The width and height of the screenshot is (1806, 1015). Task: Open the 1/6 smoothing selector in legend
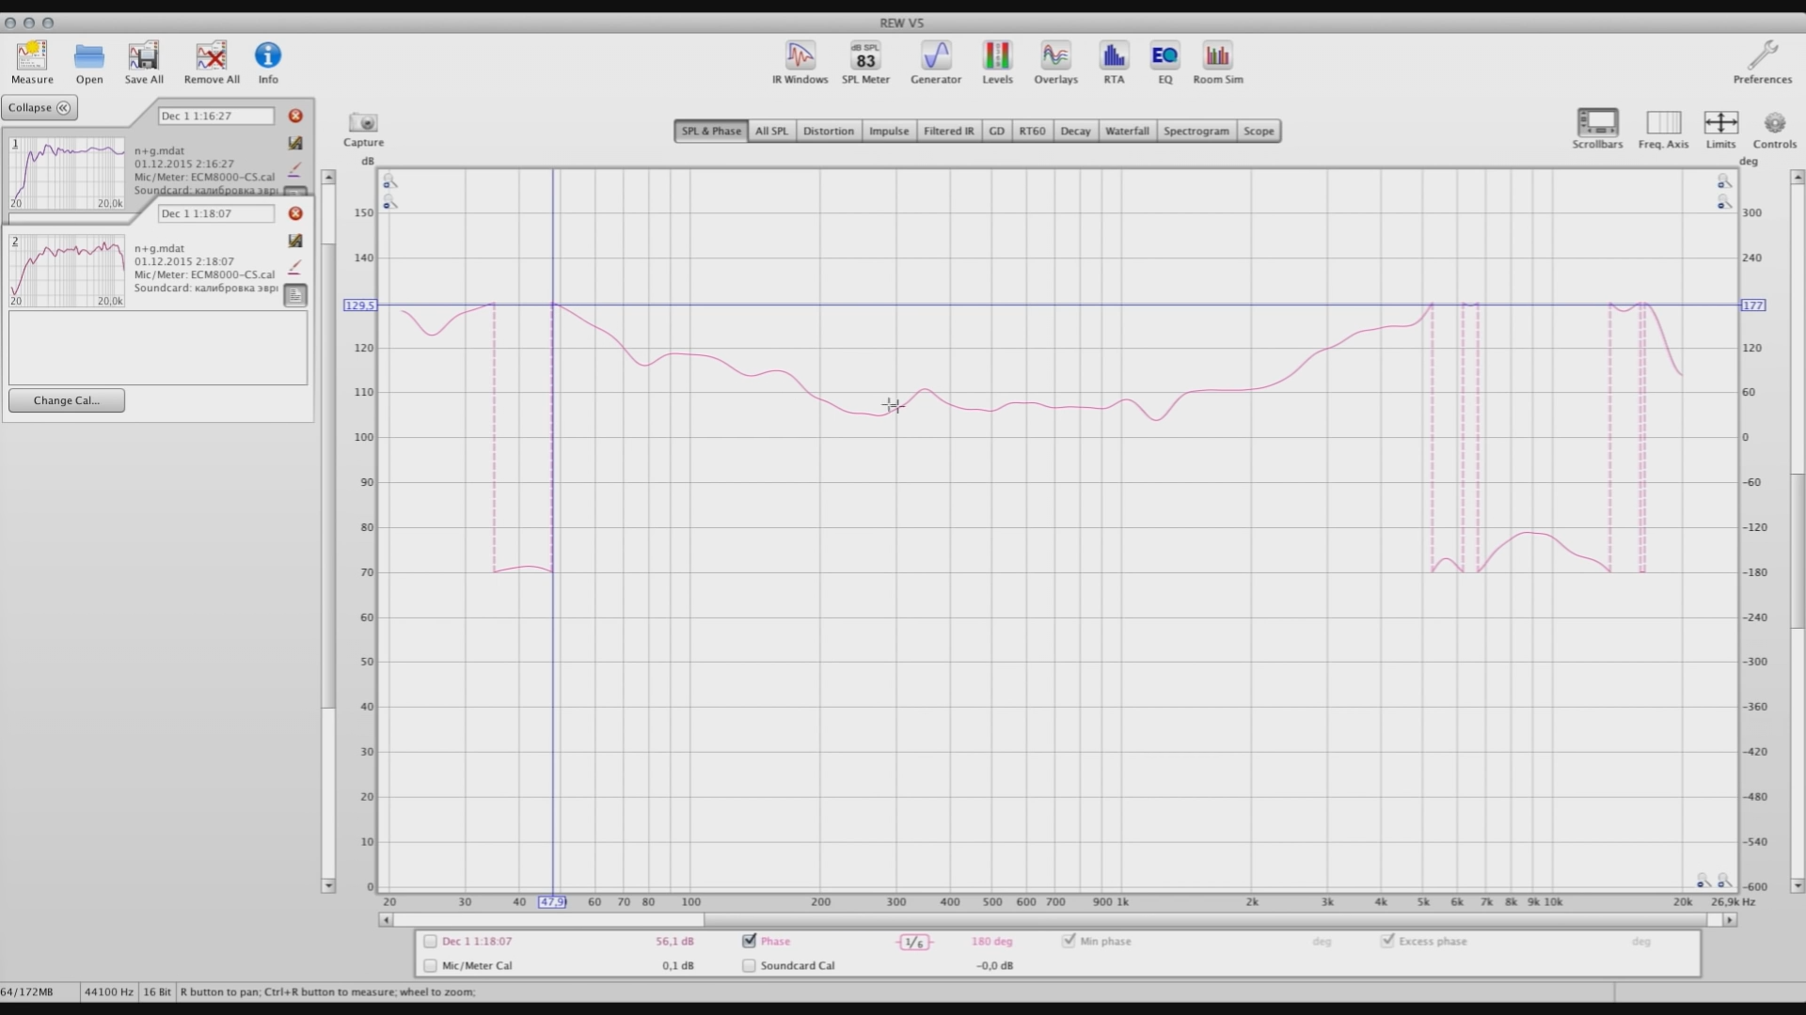pos(914,942)
